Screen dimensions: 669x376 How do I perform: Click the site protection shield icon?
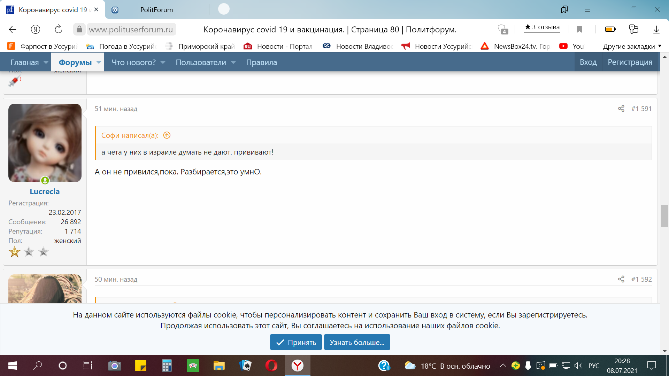(x=502, y=29)
